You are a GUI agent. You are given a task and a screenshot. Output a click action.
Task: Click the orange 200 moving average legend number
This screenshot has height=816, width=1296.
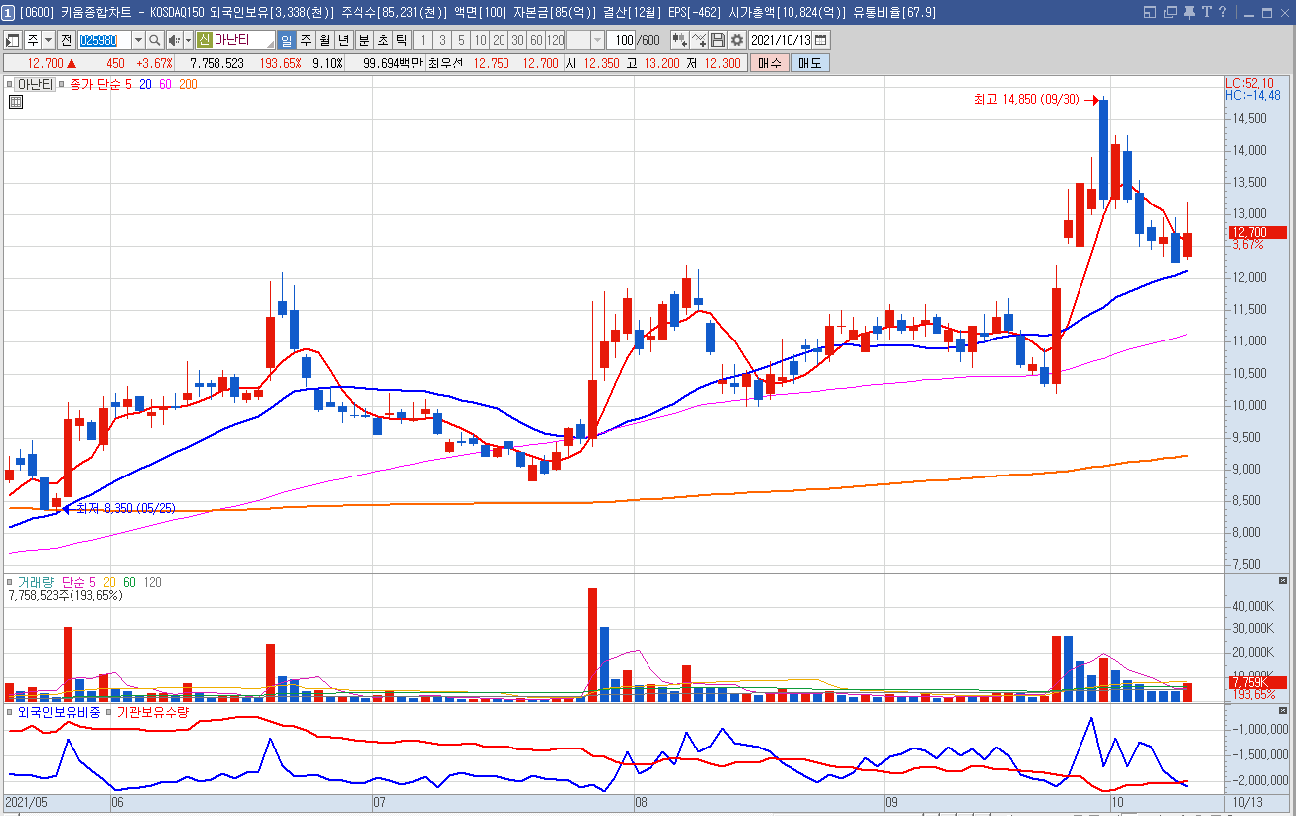188,85
